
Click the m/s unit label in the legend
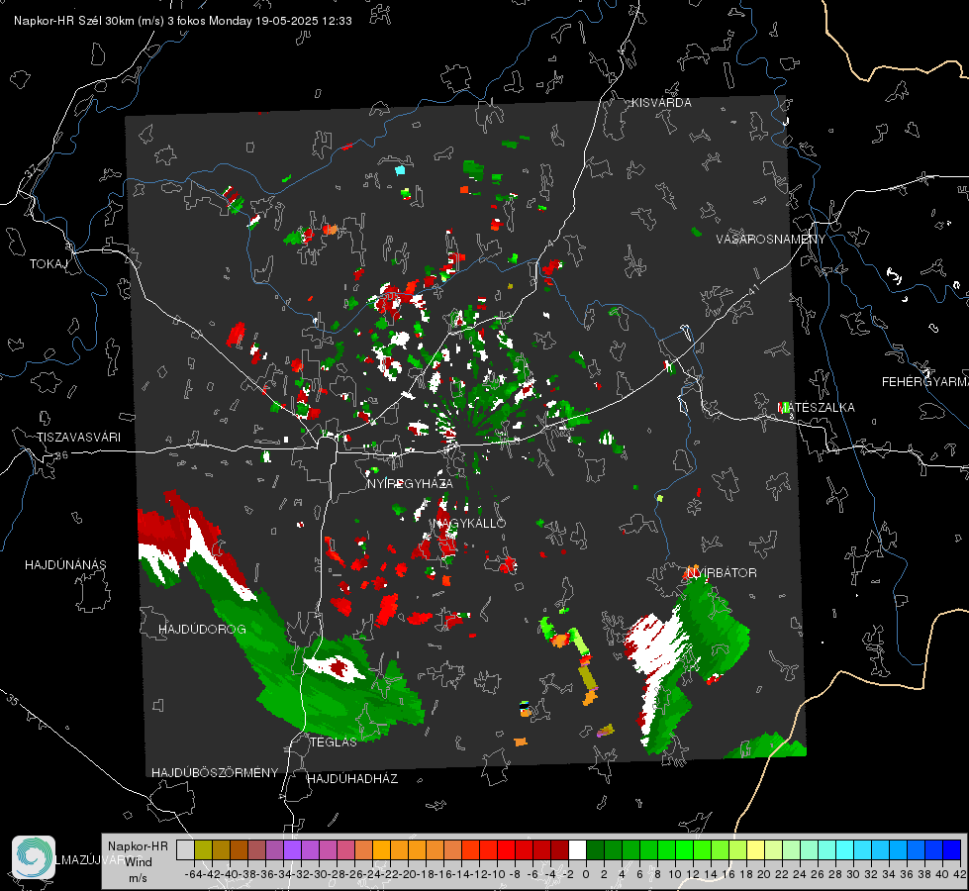coord(138,878)
